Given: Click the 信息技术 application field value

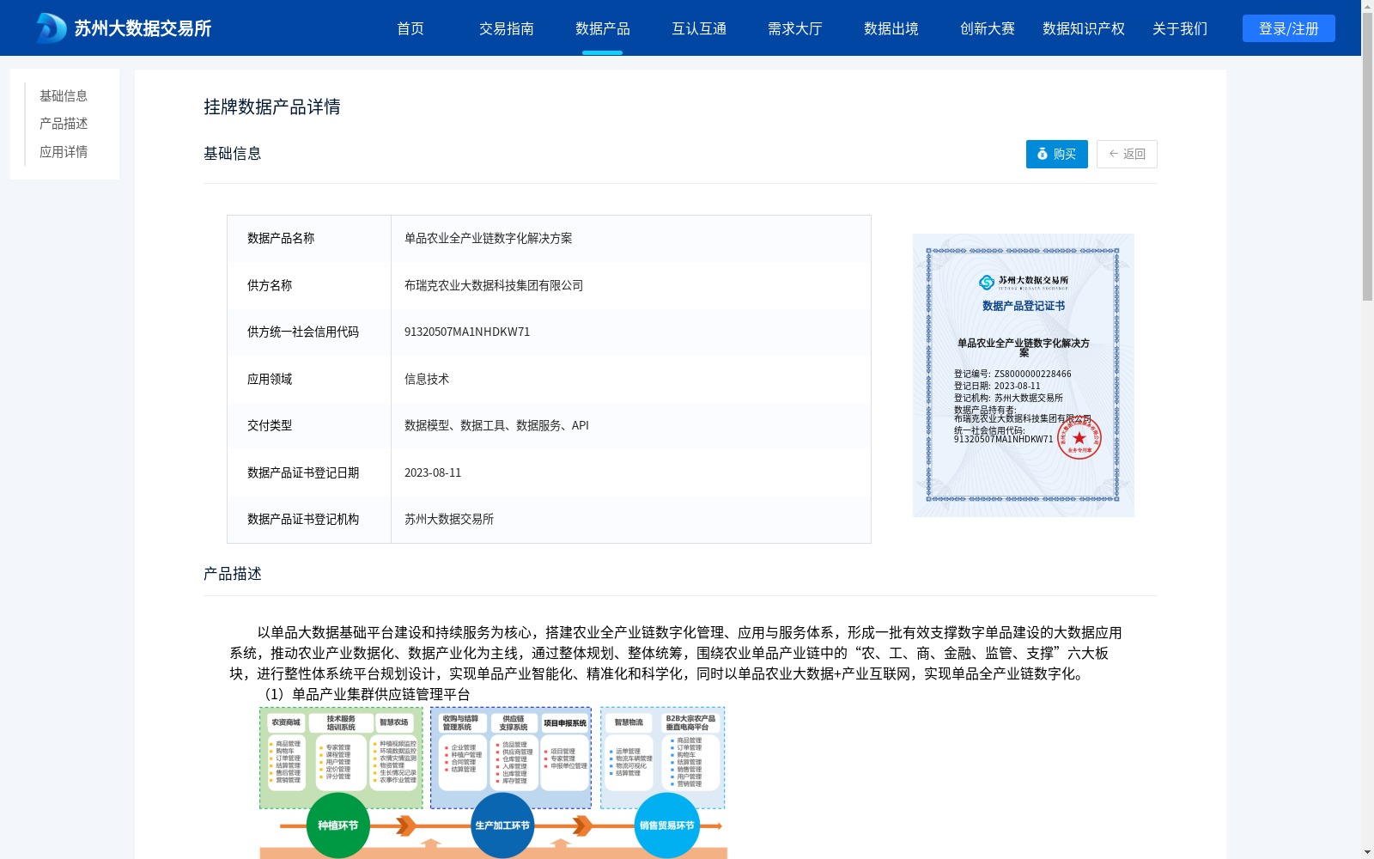Looking at the screenshot, I should [x=631, y=379].
